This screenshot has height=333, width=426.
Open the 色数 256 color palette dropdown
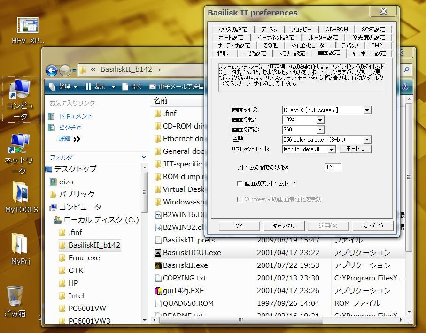tap(367, 139)
